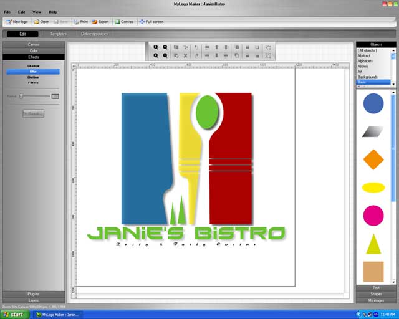Switch to Full screen mode
399x319 pixels.
tap(150, 21)
